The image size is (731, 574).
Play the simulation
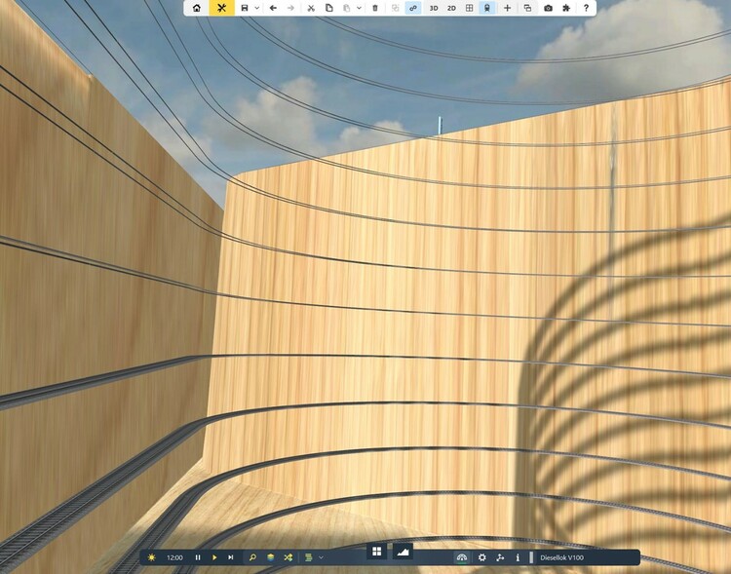[x=214, y=557]
